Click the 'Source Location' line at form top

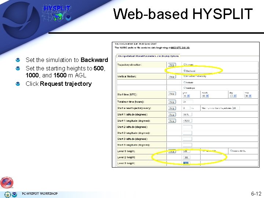[x=136, y=44]
